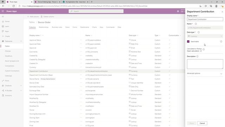Switch to Device Ordering App browser tab
Image resolution: width=225 pixels, height=127 pixels.
click(47, 2)
